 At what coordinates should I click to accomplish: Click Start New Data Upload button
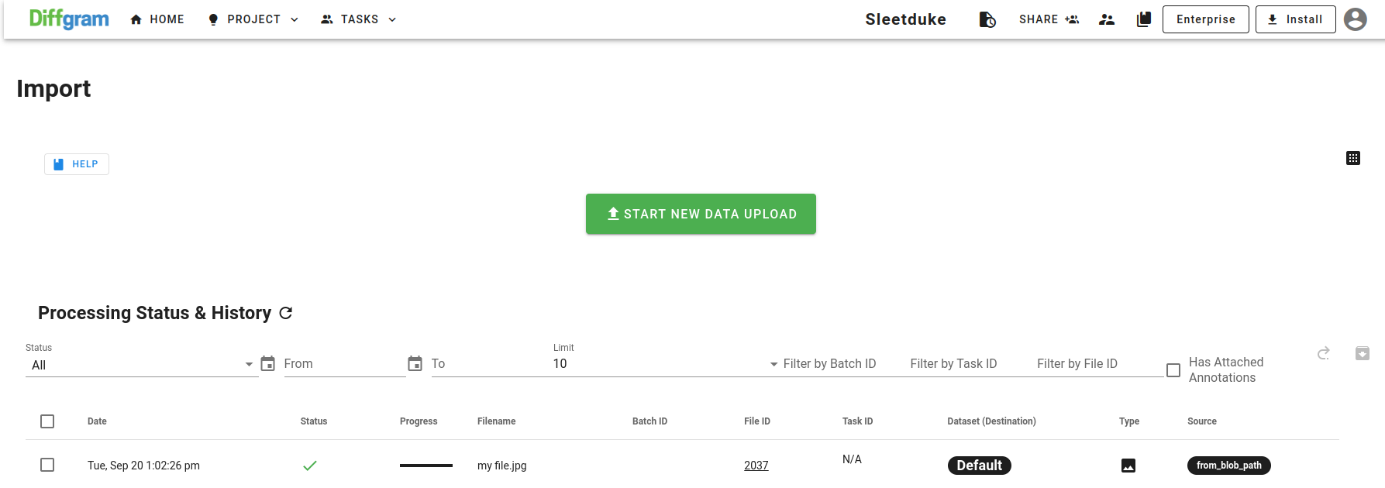coord(701,214)
